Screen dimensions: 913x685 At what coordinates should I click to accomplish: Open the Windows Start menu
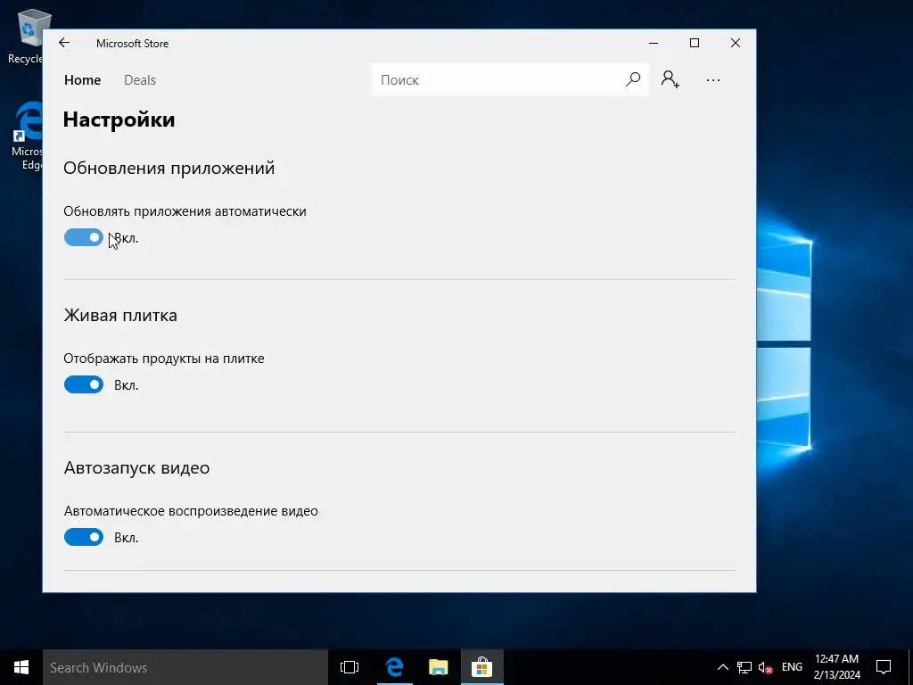pos(21,667)
